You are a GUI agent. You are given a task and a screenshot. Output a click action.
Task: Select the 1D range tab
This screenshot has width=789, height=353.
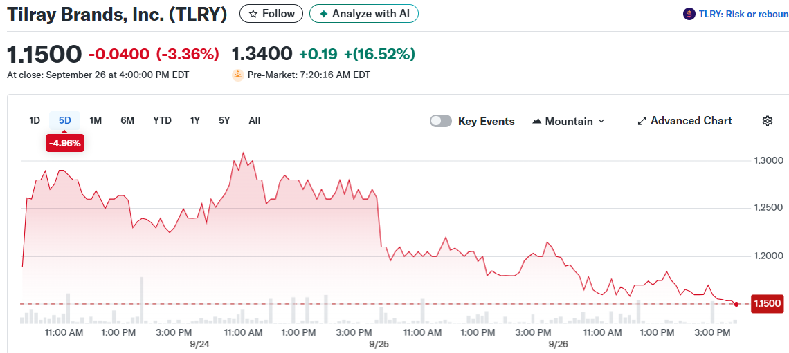[x=35, y=120]
